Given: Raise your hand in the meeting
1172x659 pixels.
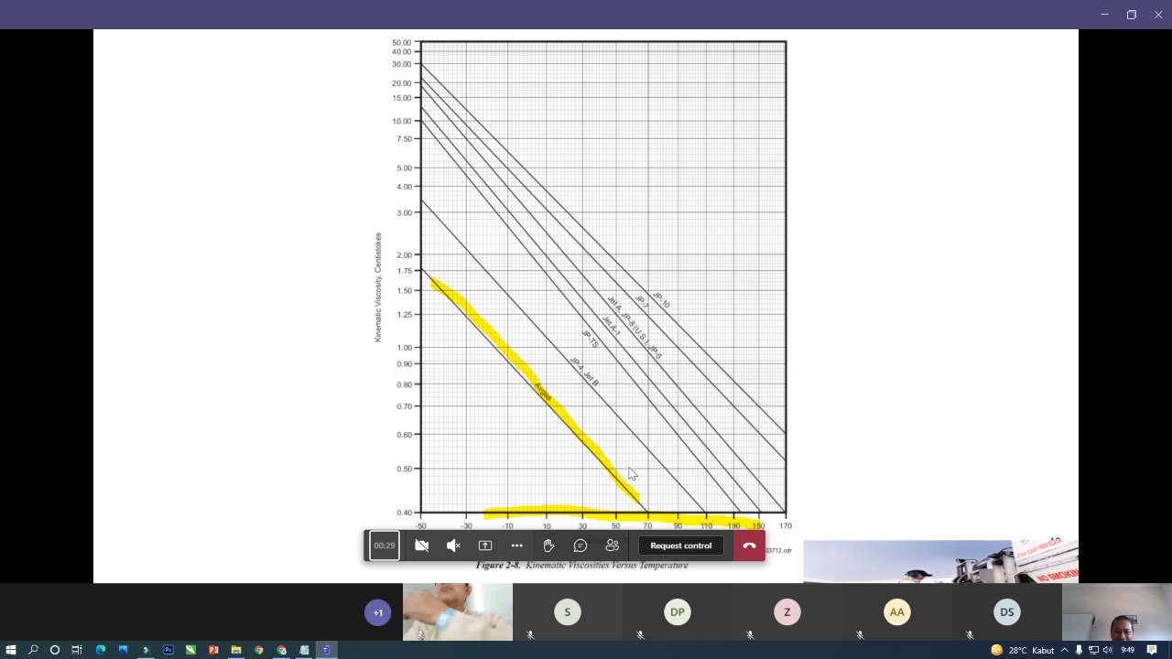Looking at the screenshot, I should [x=548, y=546].
